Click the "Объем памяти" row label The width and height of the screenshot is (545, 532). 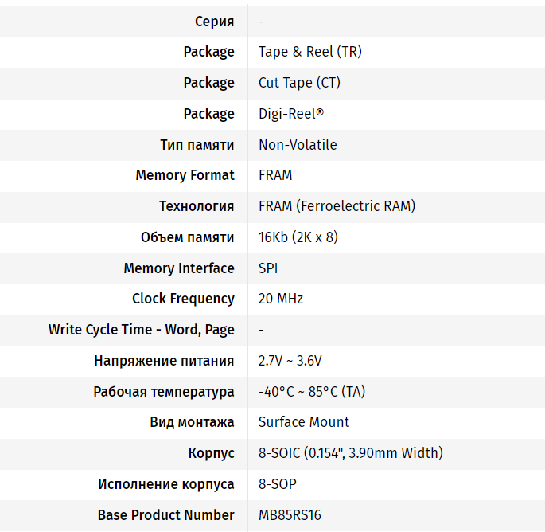click(187, 237)
